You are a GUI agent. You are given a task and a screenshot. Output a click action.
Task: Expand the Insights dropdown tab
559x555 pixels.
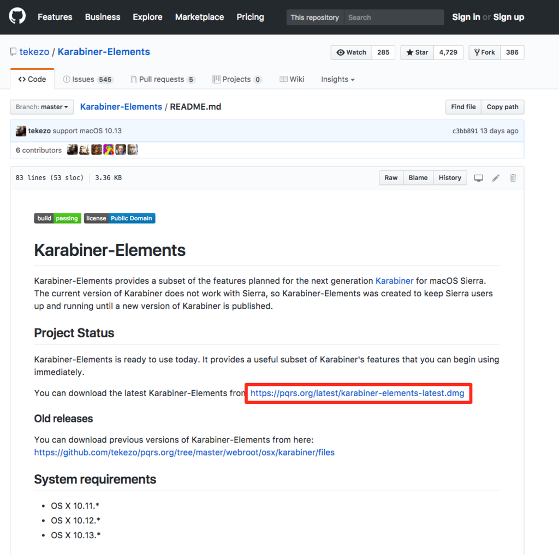337,79
